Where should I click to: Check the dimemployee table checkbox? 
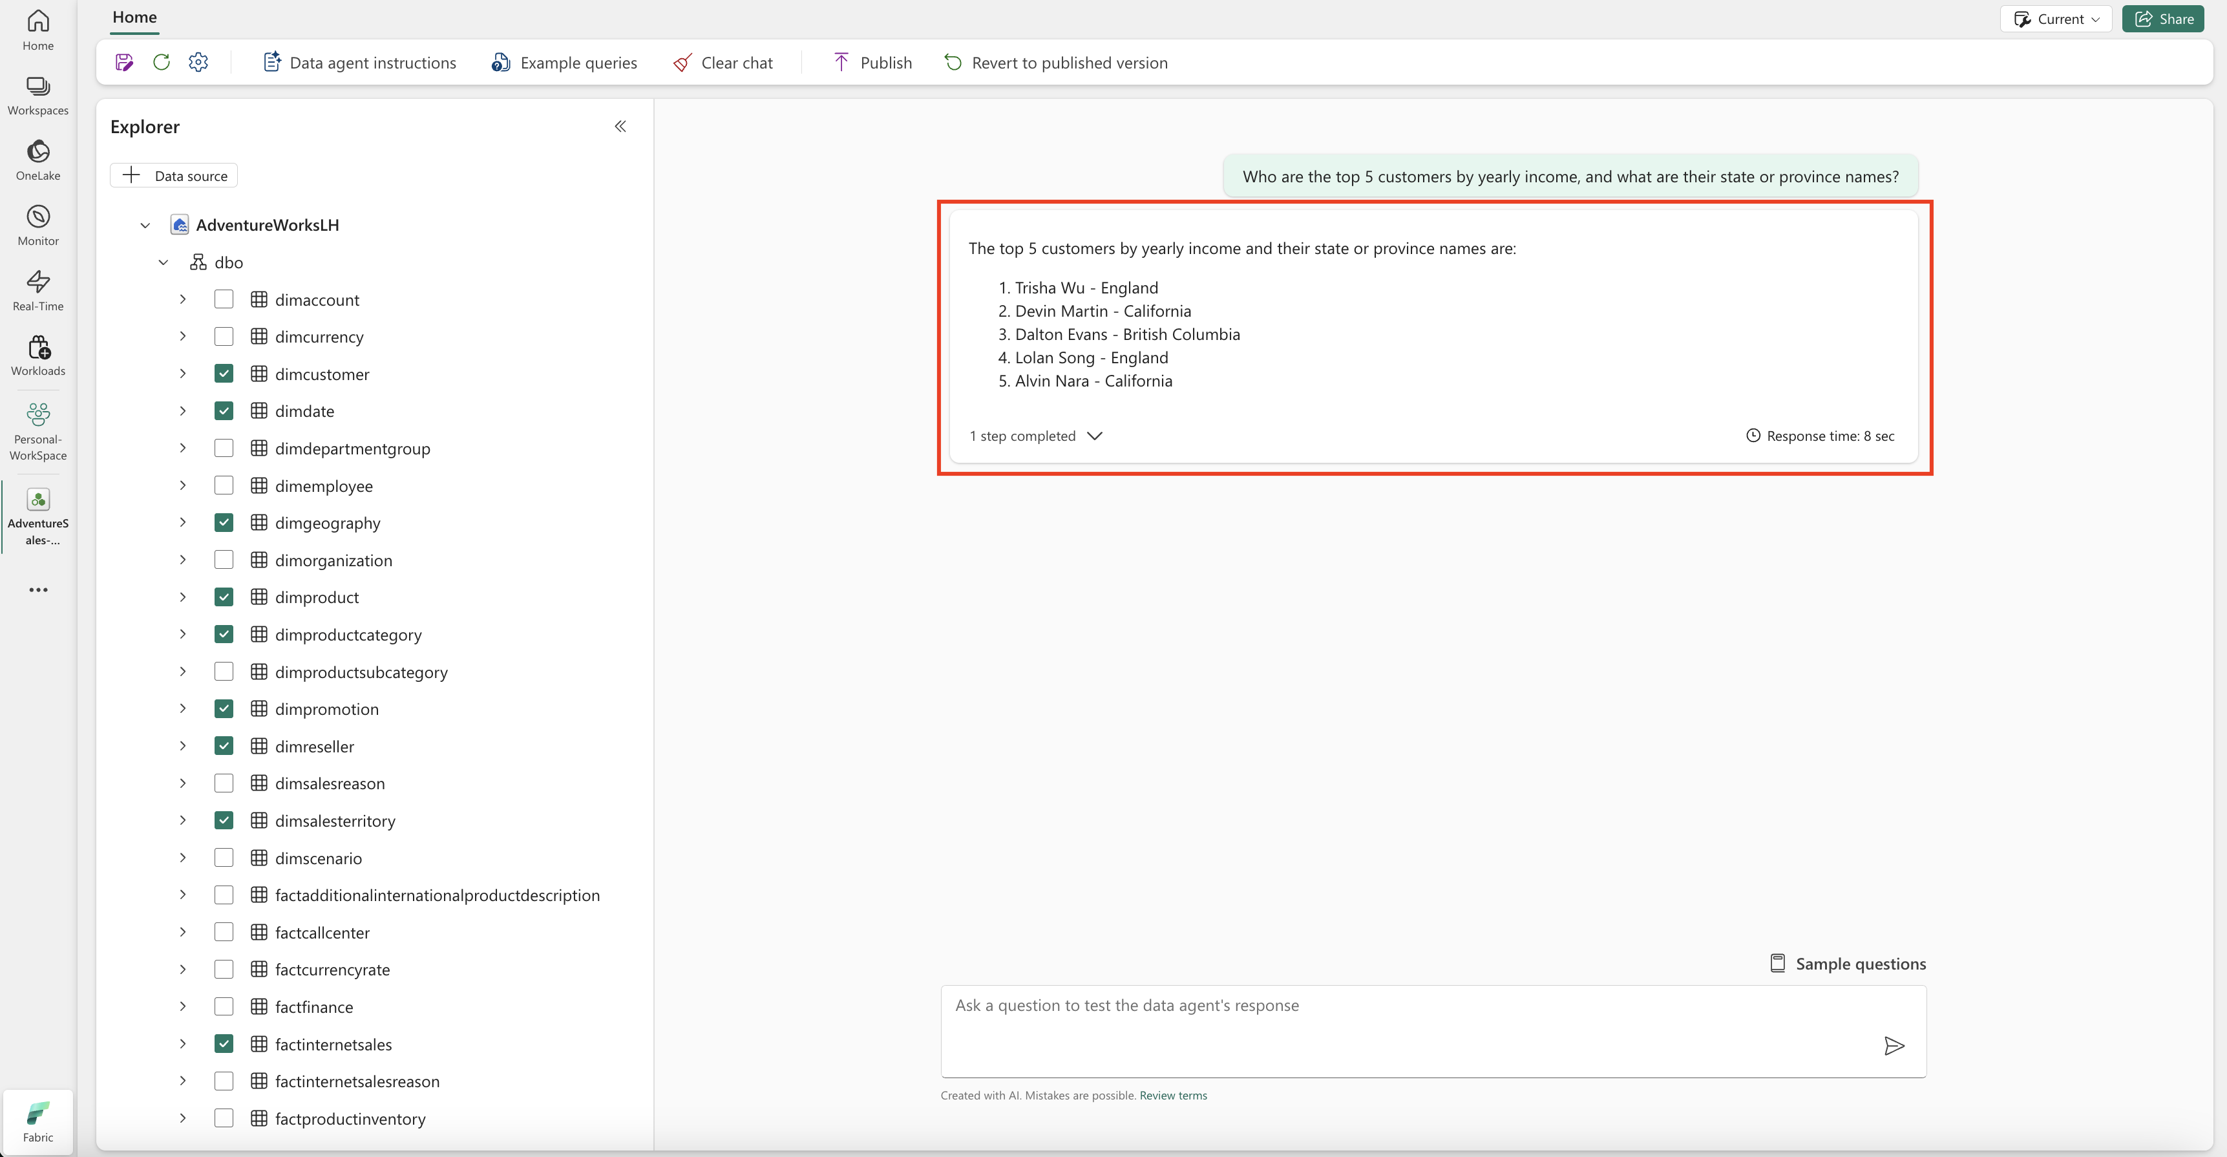point(224,485)
